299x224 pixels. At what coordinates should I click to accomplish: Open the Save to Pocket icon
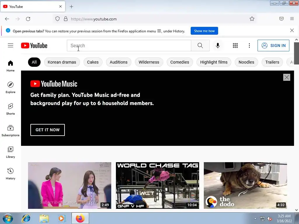(x=281, y=19)
